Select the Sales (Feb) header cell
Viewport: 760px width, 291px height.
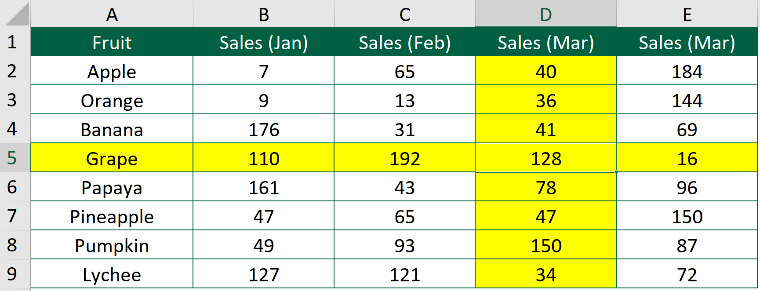point(404,42)
